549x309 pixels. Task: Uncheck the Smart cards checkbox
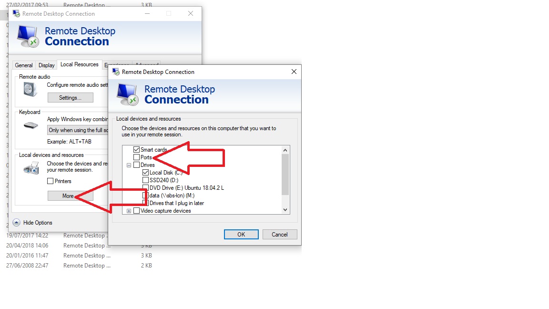137,150
